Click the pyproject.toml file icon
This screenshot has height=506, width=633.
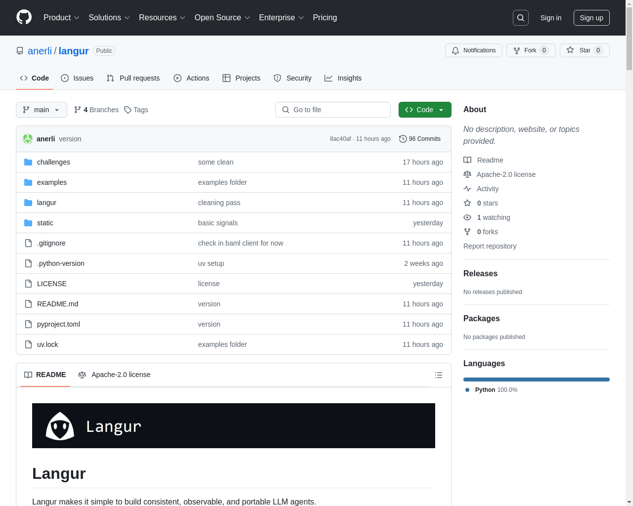28,324
